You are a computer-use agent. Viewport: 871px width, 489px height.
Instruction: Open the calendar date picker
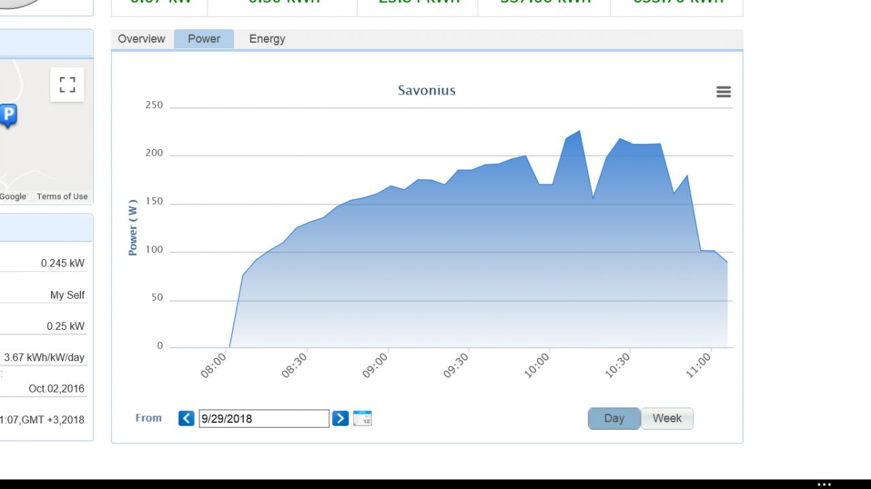pos(363,418)
